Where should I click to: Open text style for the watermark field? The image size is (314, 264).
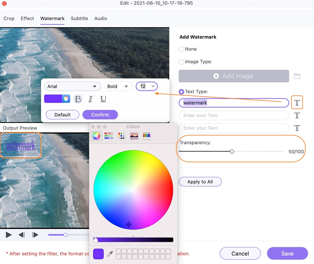click(297, 103)
